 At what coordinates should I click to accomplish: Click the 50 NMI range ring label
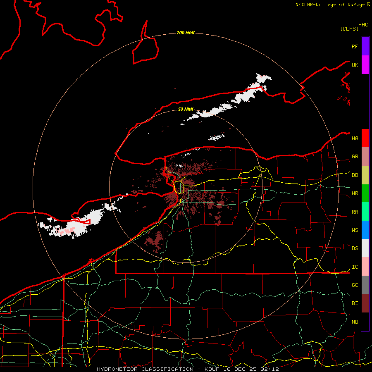point(186,109)
